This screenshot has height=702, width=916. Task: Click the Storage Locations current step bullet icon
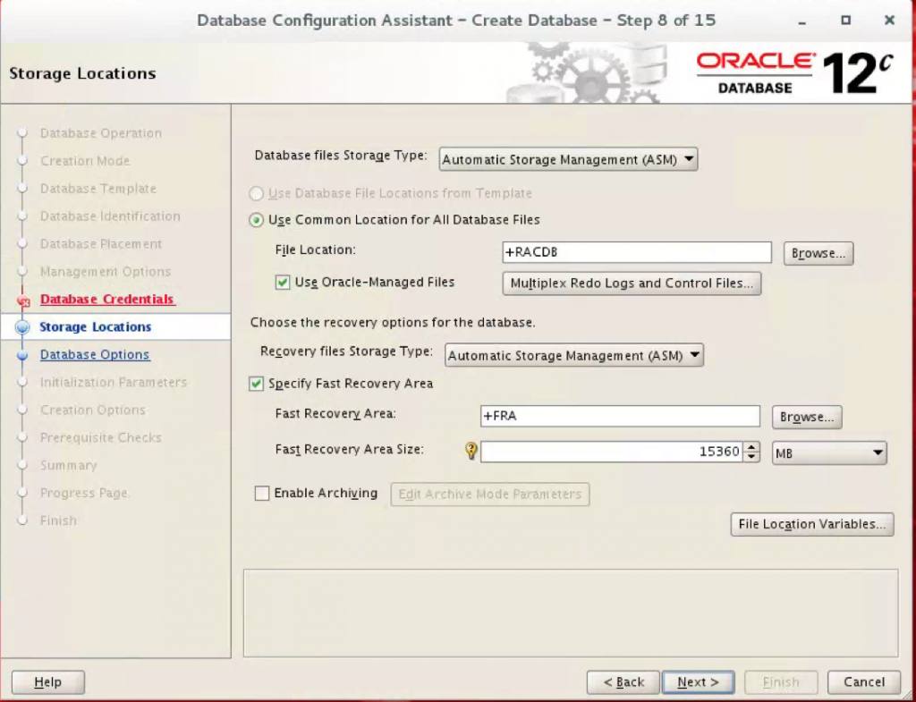(x=24, y=327)
